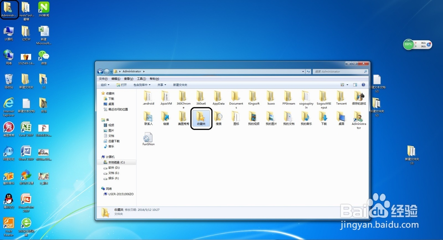Open the 查看(V) menu
This screenshot has width=443, height=240.
click(128, 79)
